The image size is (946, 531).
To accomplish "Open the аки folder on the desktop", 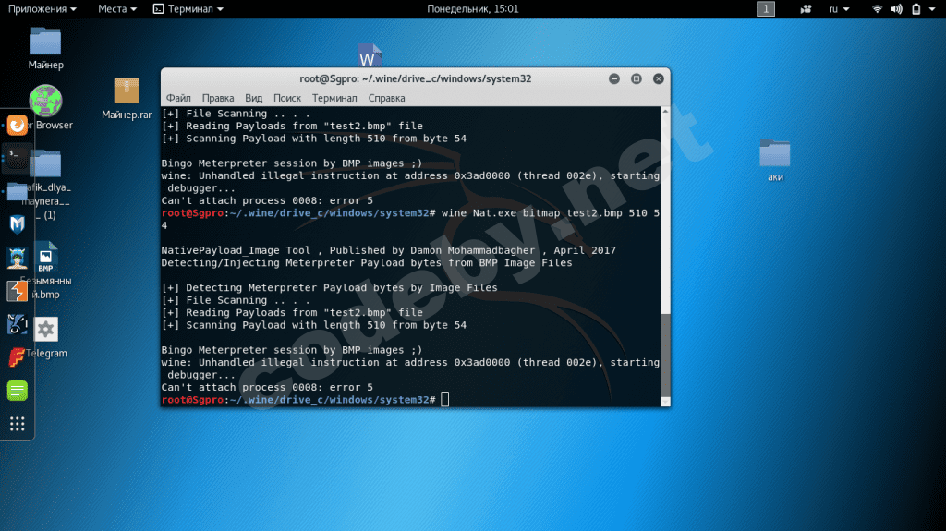I will (775, 160).
